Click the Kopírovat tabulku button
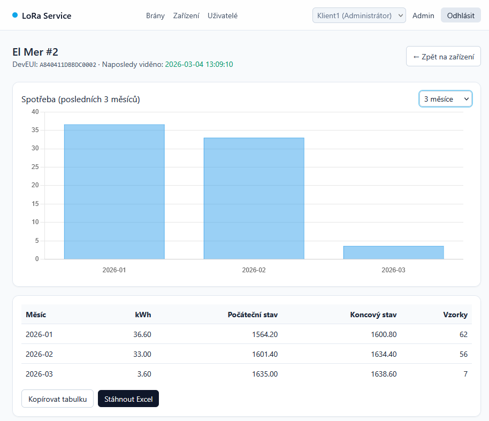 click(58, 399)
